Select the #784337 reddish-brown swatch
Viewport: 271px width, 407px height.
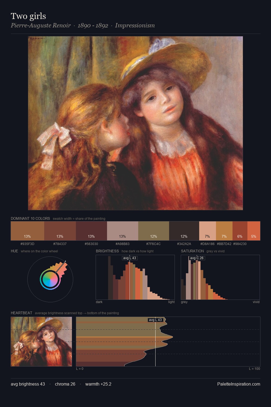click(60, 231)
